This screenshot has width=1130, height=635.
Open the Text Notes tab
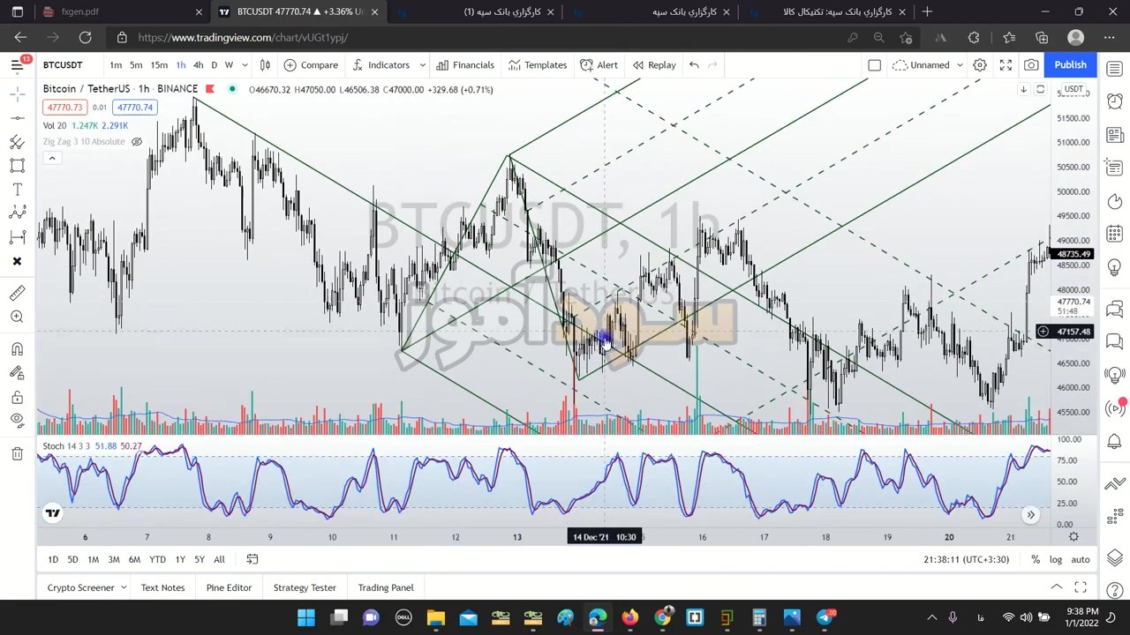[162, 587]
